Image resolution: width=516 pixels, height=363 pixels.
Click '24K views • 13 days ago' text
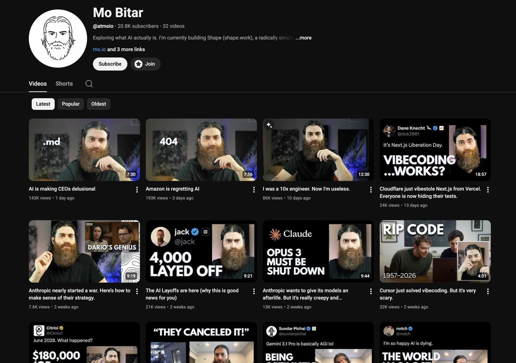point(403,206)
